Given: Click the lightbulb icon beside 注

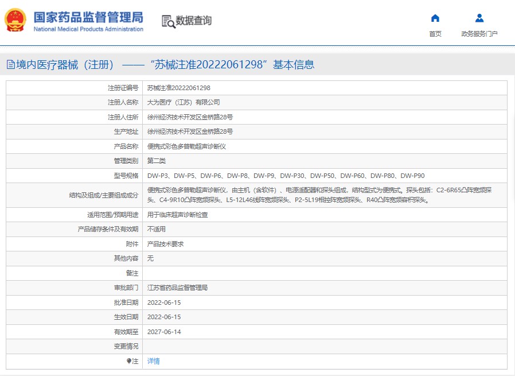Looking at the screenshot, I should pyautogui.click(x=129, y=361).
